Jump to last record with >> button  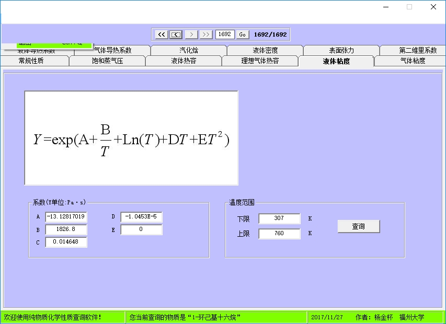point(206,34)
